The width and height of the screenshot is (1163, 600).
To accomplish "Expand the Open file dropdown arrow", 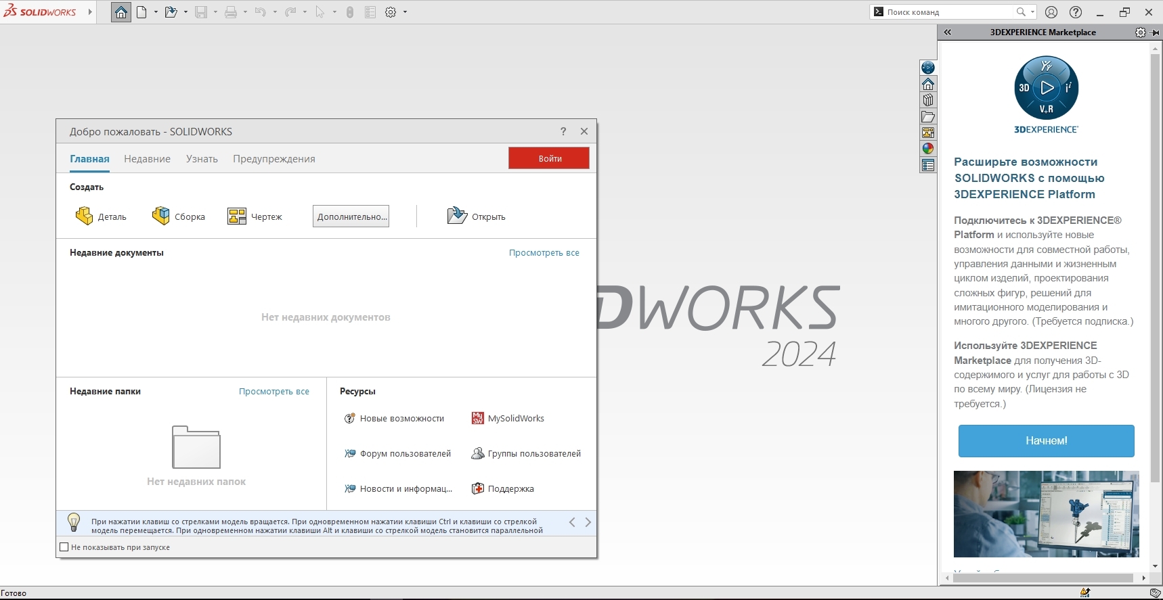I will (x=185, y=12).
